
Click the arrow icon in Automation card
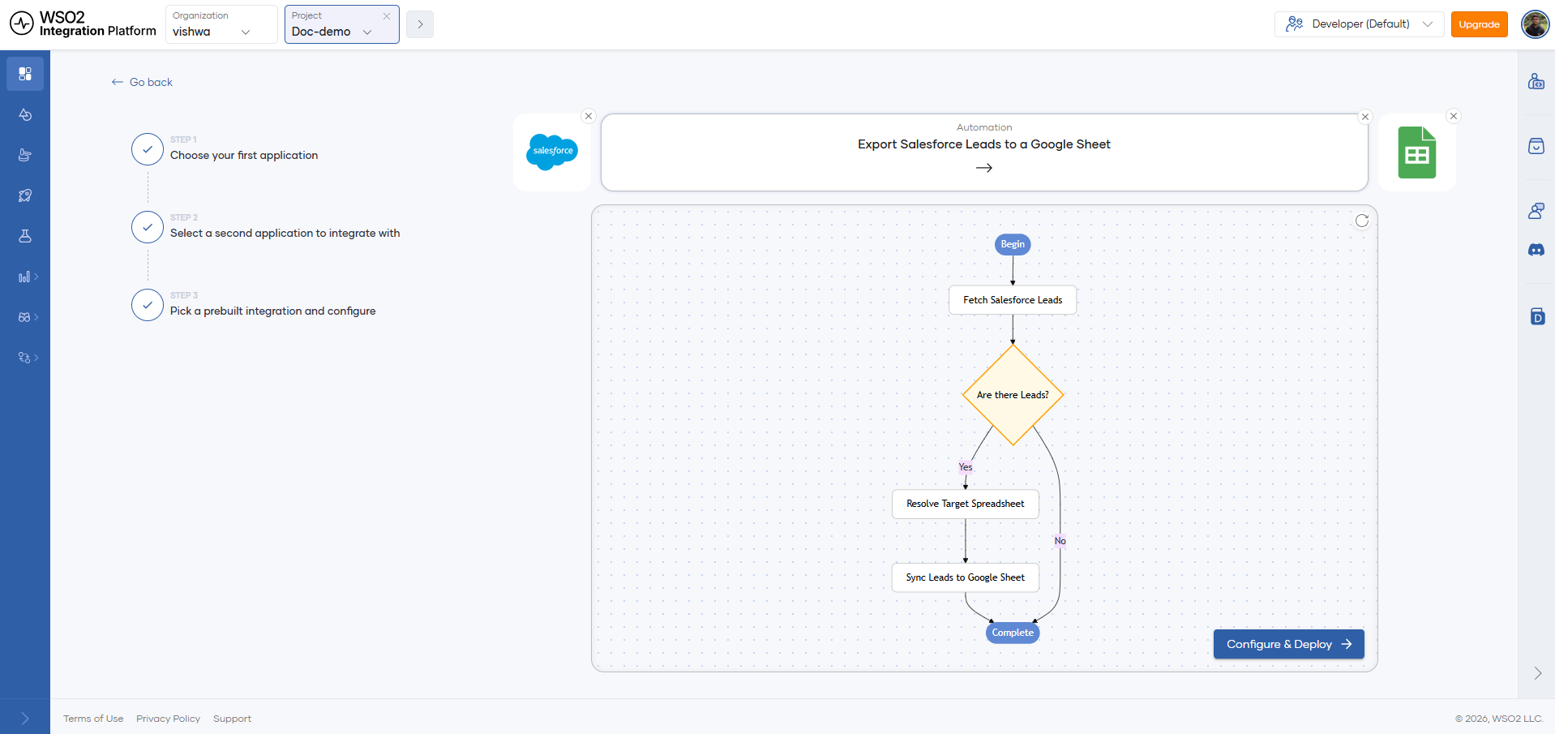[x=984, y=168]
